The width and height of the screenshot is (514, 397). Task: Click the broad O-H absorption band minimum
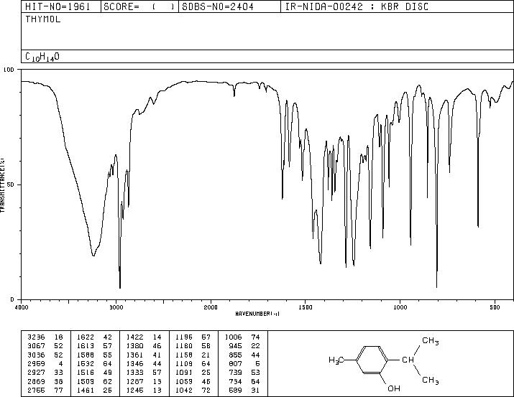click(93, 256)
